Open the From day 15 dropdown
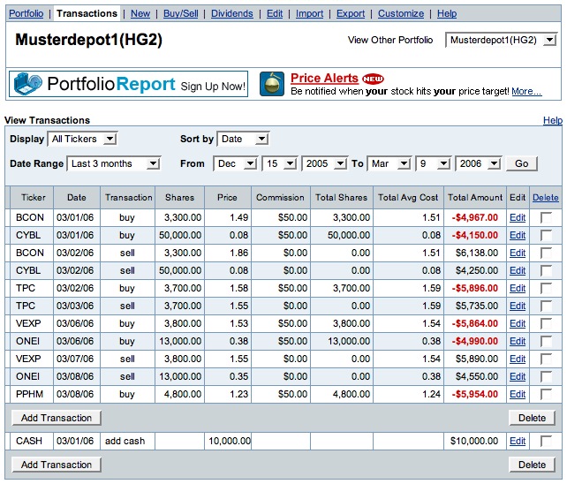 point(279,164)
